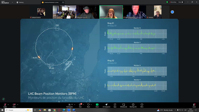This screenshot has height=112, width=199.
Task: Expand chat options arrow
Action: pyautogui.click(x=83, y=105)
